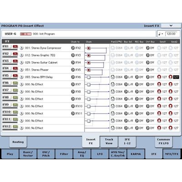Open effect selector for 051 Stereo Phaser
This screenshot has height=182, width=182.
tap(21, 70)
